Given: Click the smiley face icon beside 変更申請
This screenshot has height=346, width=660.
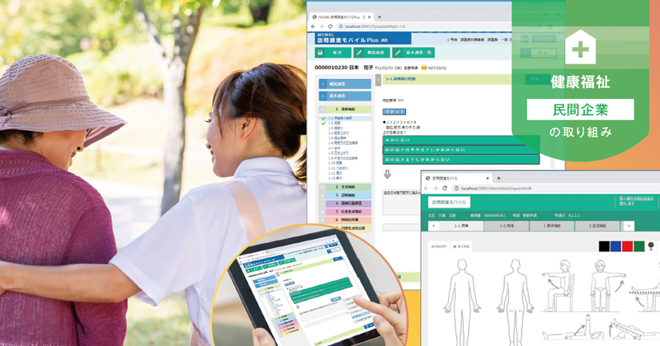Looking at the screenshot, I should pyautogui.click(x=424, y=68).
